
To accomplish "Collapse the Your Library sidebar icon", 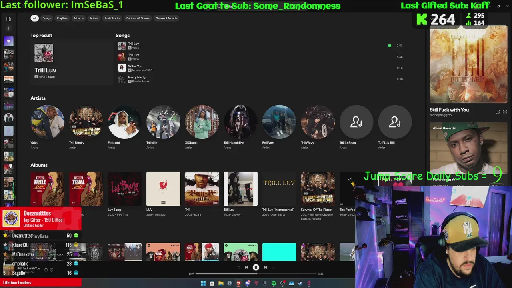I will 8,19.
